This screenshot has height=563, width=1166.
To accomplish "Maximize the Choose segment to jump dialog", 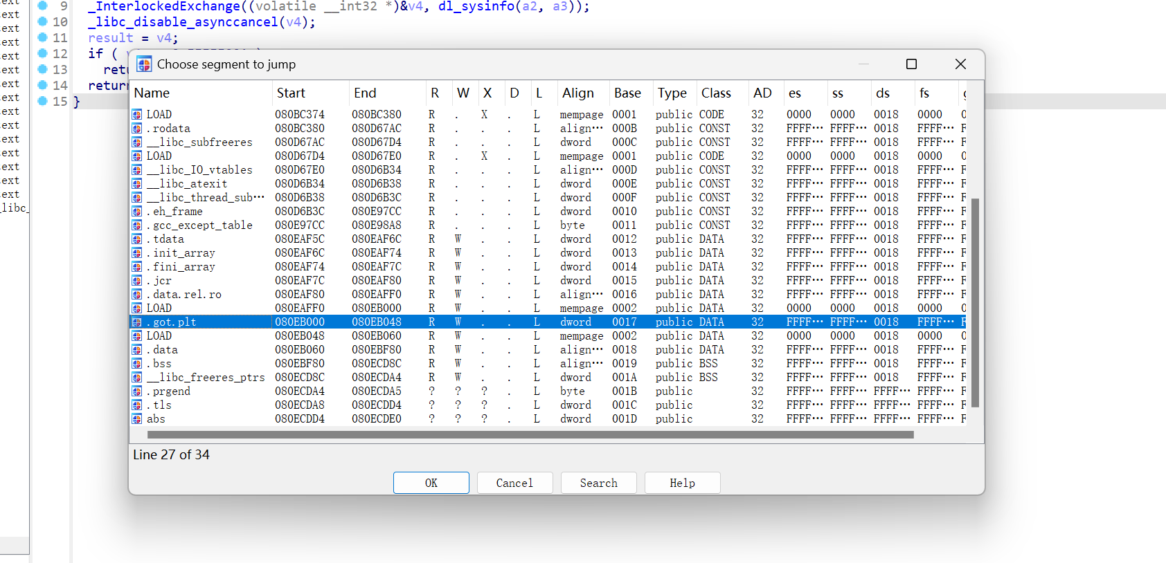I will point(911,64).
